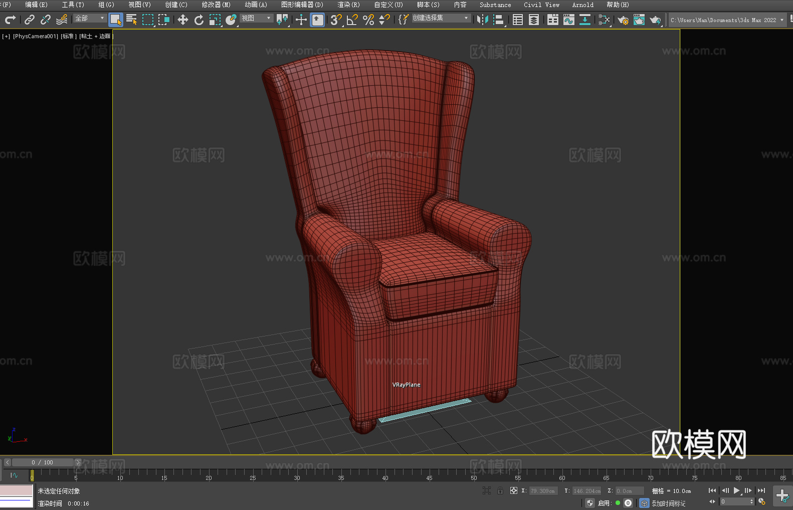Click Use Pivot Point Center icon
This screenshot has width=793, height=510.
pyautogui.click(x=282, y=20)
